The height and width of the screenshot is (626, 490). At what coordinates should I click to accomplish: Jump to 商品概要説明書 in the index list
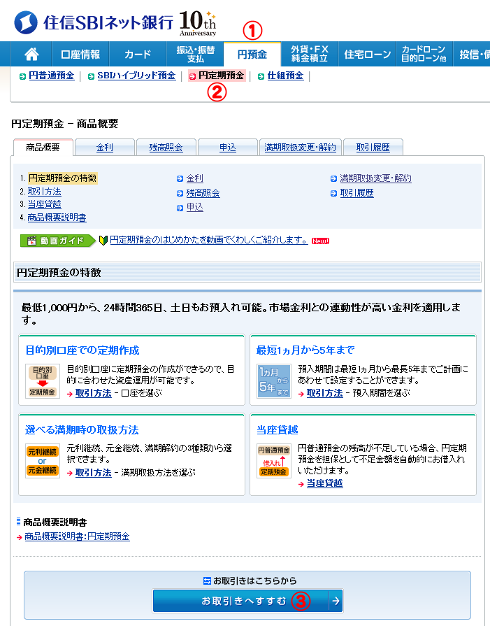click(57, 218)
